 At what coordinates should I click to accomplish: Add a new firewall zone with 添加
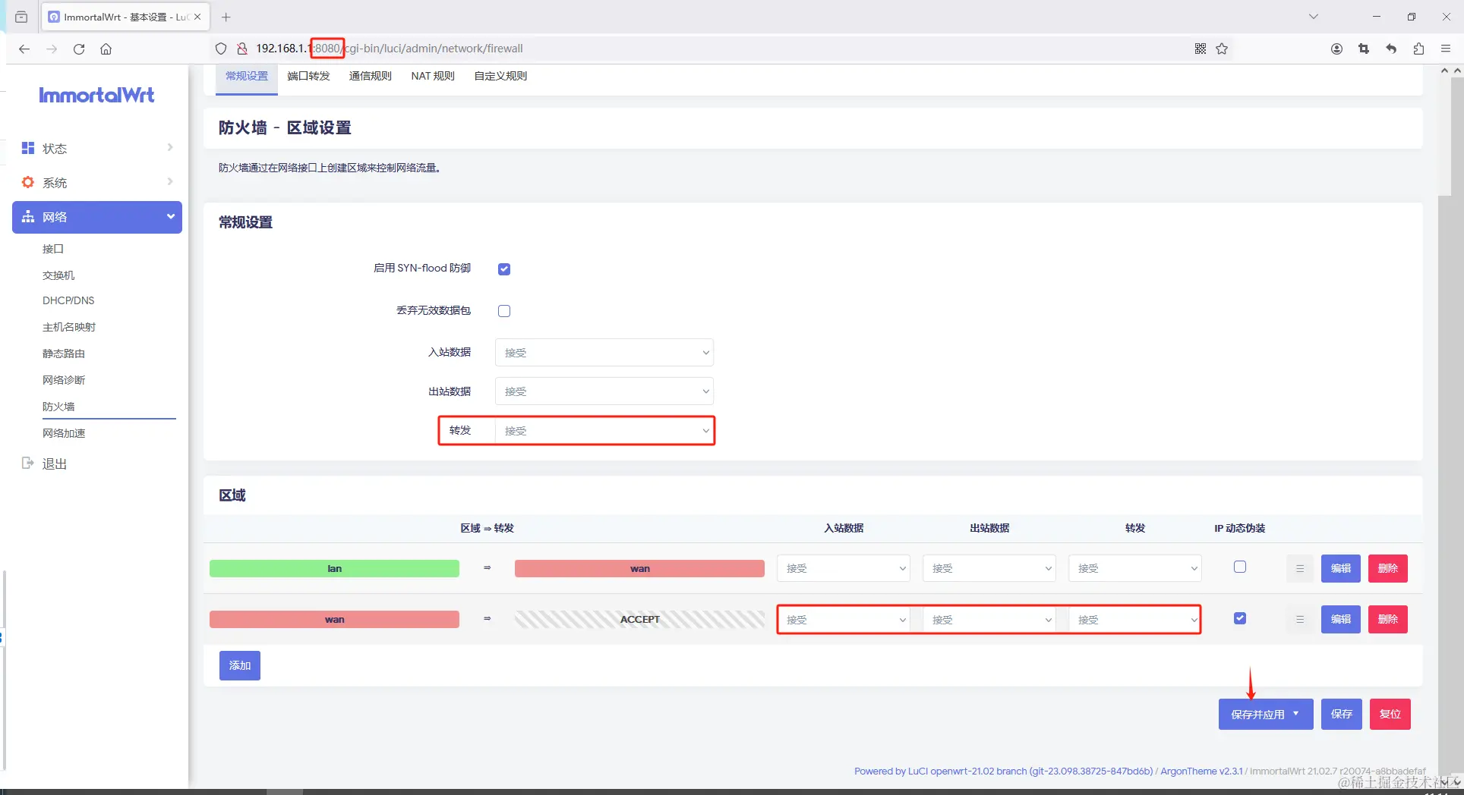240,665
